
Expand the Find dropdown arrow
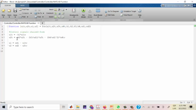point(43,17)
